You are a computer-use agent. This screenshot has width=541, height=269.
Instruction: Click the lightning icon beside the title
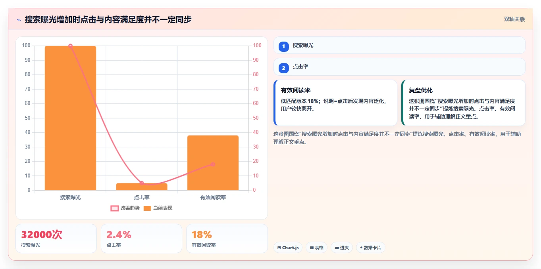(x=19, y=20)
